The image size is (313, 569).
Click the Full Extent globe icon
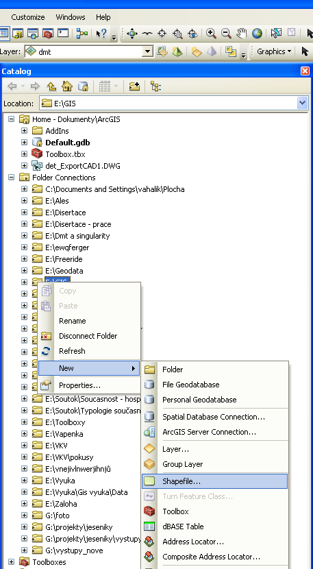[x=257, y=34]
